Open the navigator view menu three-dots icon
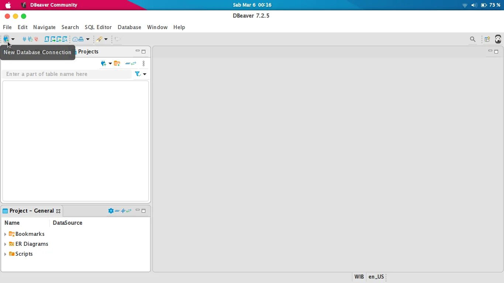504x283 pixels. coord(144,63)
